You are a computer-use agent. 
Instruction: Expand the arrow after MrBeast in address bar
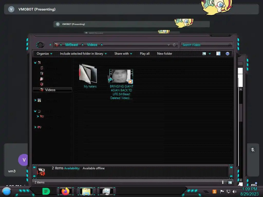pos(82,45)
